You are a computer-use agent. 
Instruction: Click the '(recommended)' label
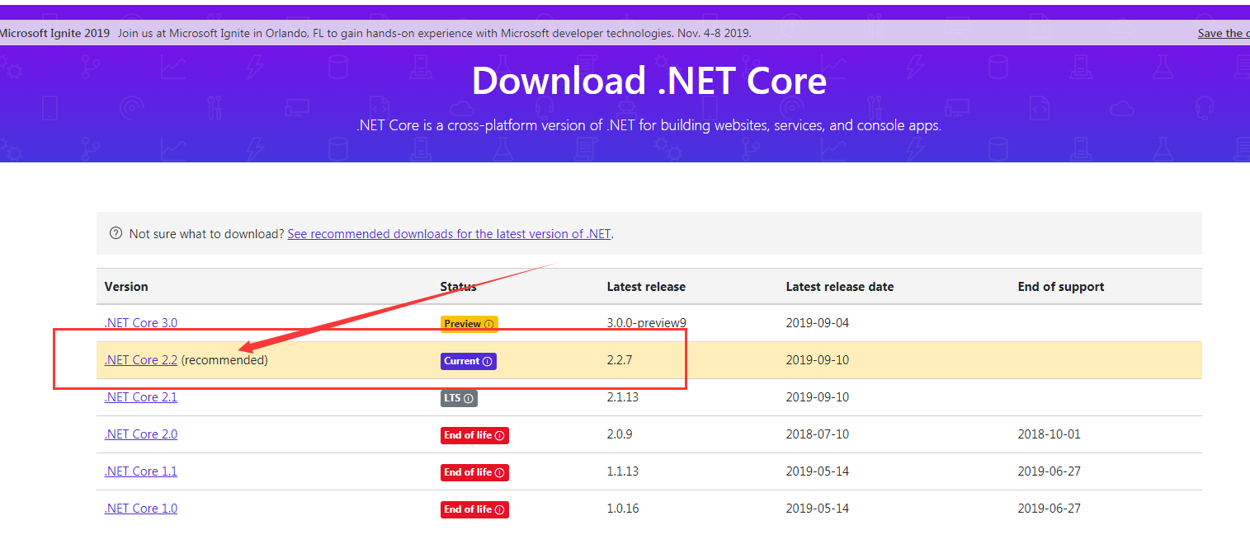coord(224,360)
